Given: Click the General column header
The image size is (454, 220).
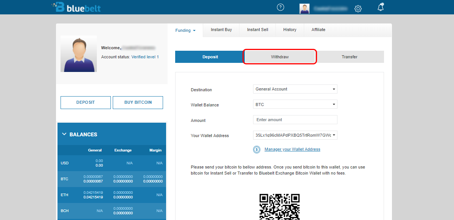Looking at the screenshot, I should point(95,150).
